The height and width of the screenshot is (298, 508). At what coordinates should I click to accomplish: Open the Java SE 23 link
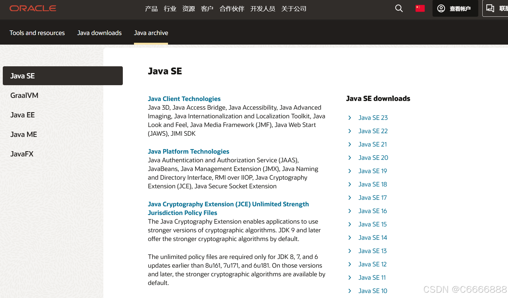tap(373, 118)
